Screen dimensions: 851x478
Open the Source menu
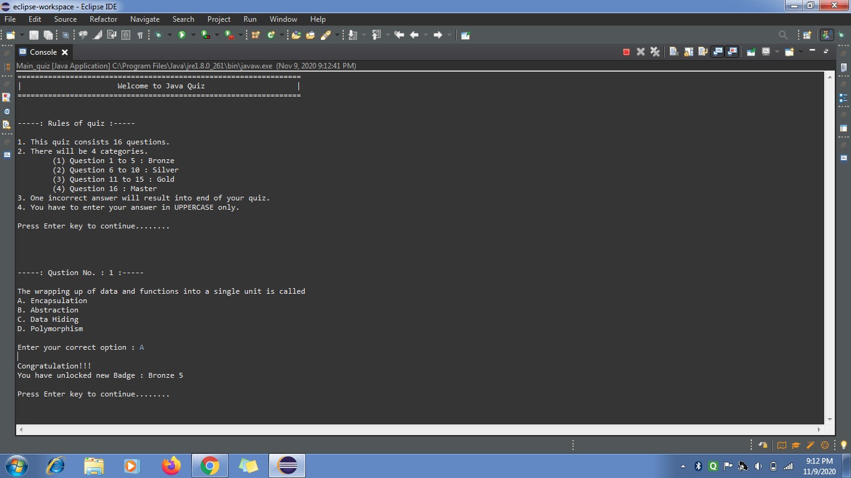click(65, 19)
